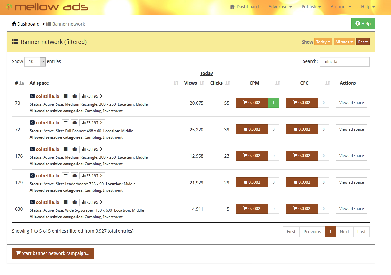Image resolution: width=391 pixels, height=275 pixels.
Task: Click camera screenshot icon in row 630
Action: (75, 202)
